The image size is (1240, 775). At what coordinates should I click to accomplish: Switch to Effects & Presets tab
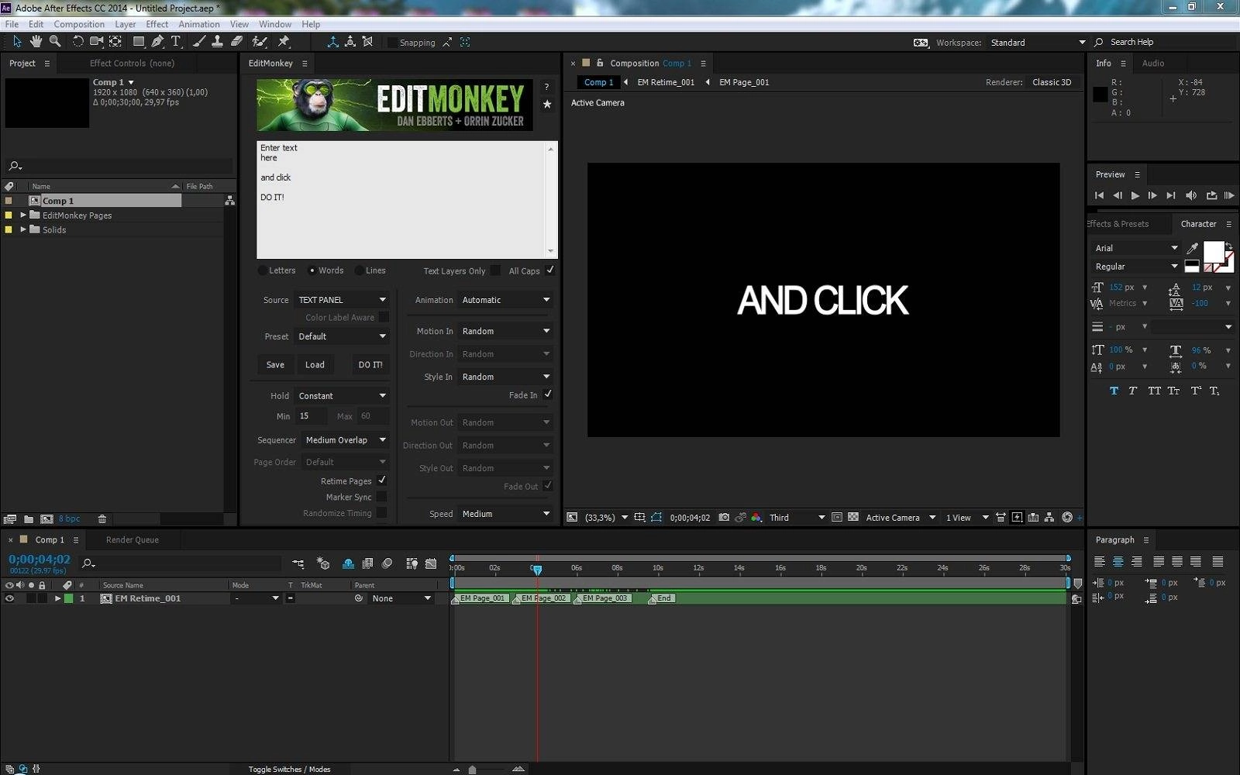[1118, 224]
